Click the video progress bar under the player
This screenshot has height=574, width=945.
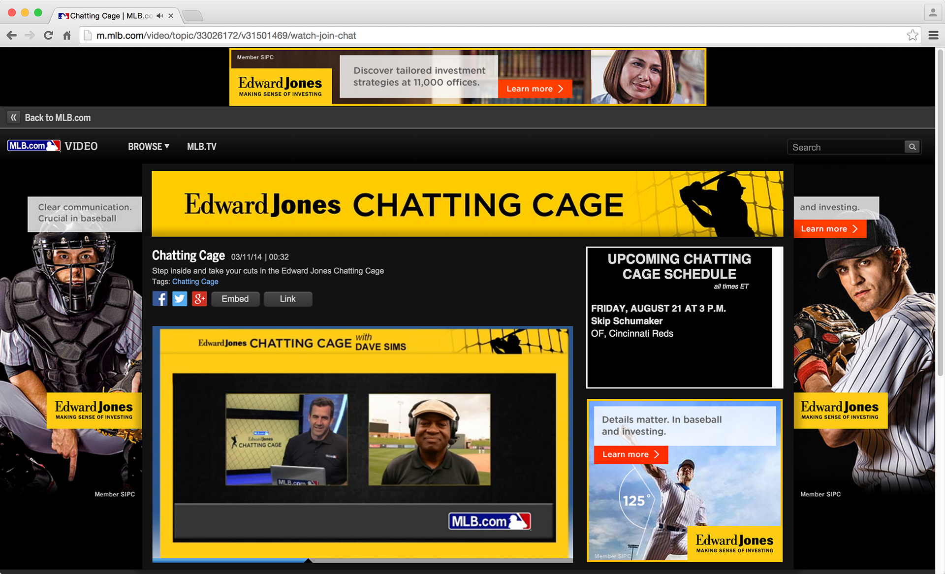pyautogui.click(x=363, y=561)
